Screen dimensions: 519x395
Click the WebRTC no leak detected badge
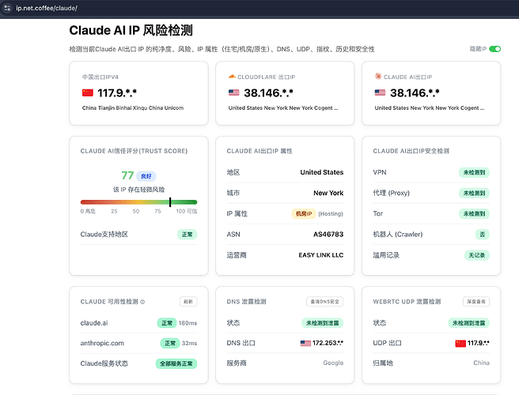pos(468,323)
